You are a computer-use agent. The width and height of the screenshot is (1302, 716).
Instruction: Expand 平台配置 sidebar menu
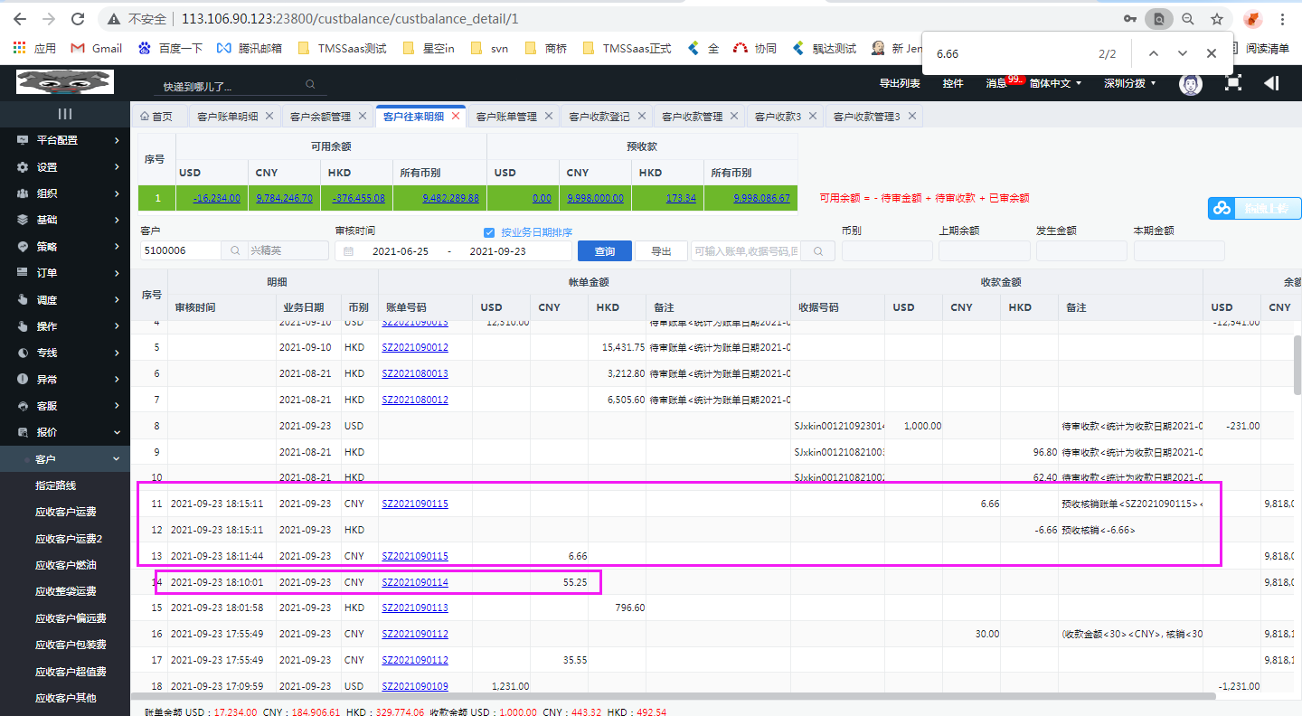point(65,140)
